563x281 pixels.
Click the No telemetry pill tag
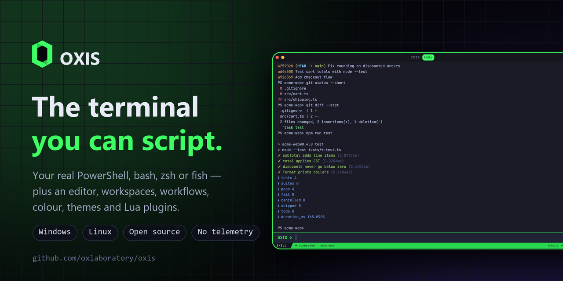click(226, 232)
